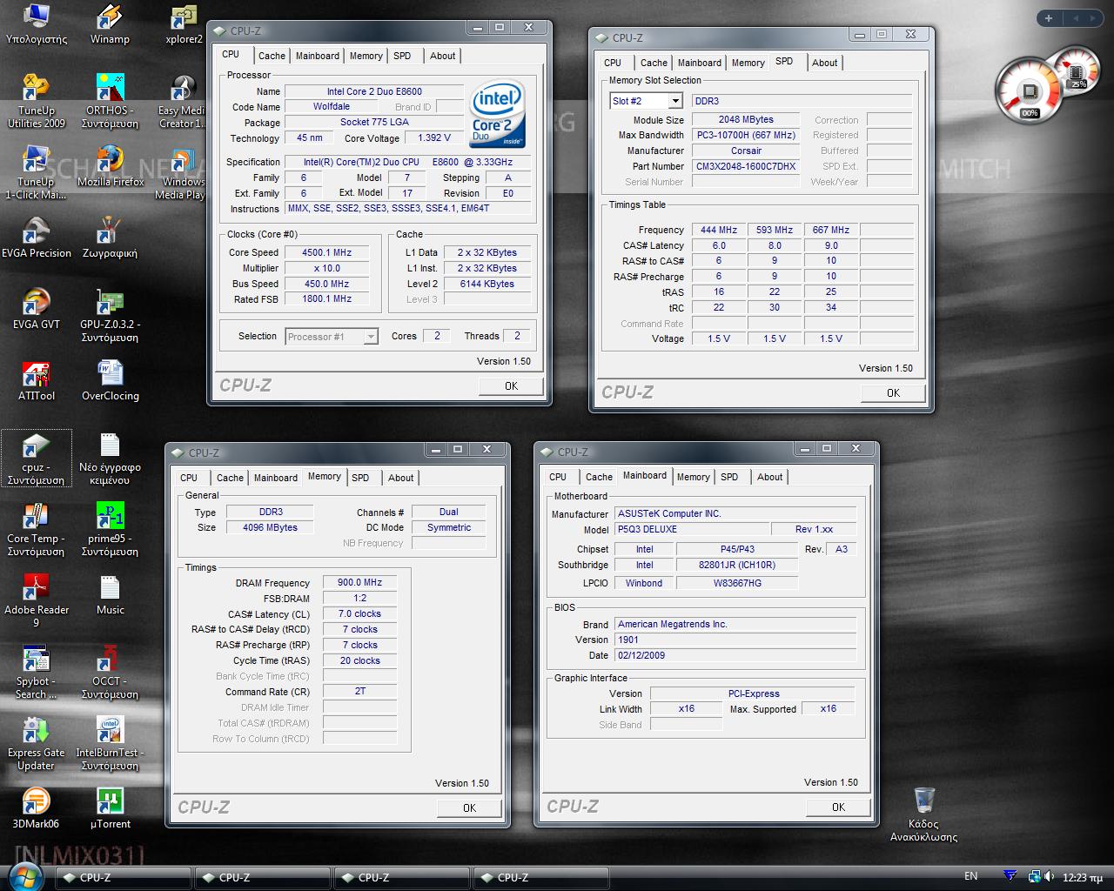
Task: Select Memory tab in SPD window
Action: pyautogui.click(x=748, y=63)
